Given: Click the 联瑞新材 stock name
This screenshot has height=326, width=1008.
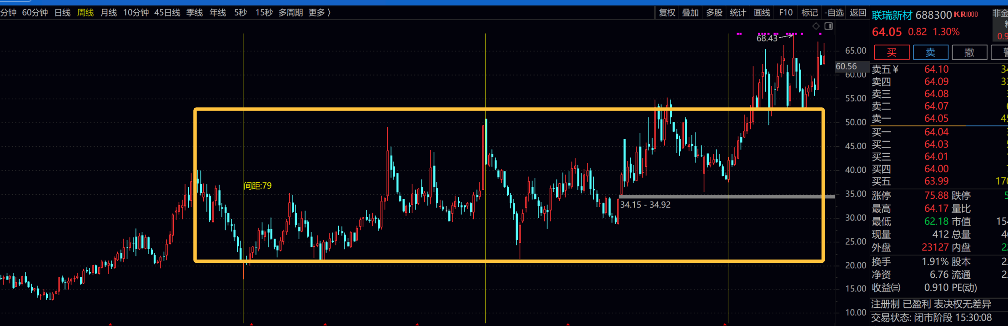Looking at the screenshot, I should pyautogui.click(x=892, y=15).
